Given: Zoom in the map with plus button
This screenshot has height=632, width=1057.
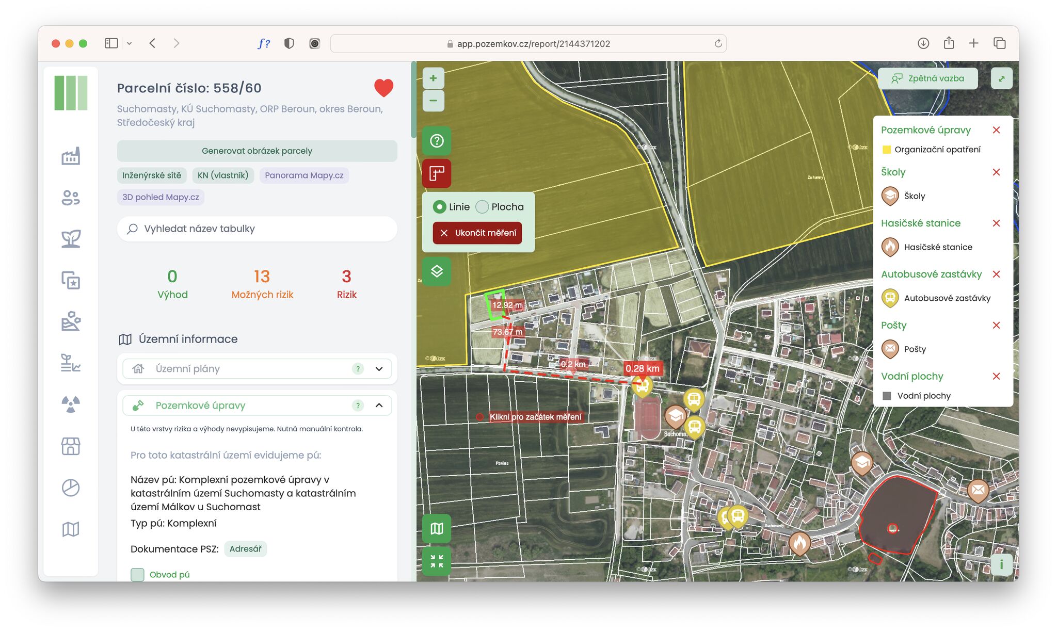Looking at the screenshot, I should [x=434, y=78].
